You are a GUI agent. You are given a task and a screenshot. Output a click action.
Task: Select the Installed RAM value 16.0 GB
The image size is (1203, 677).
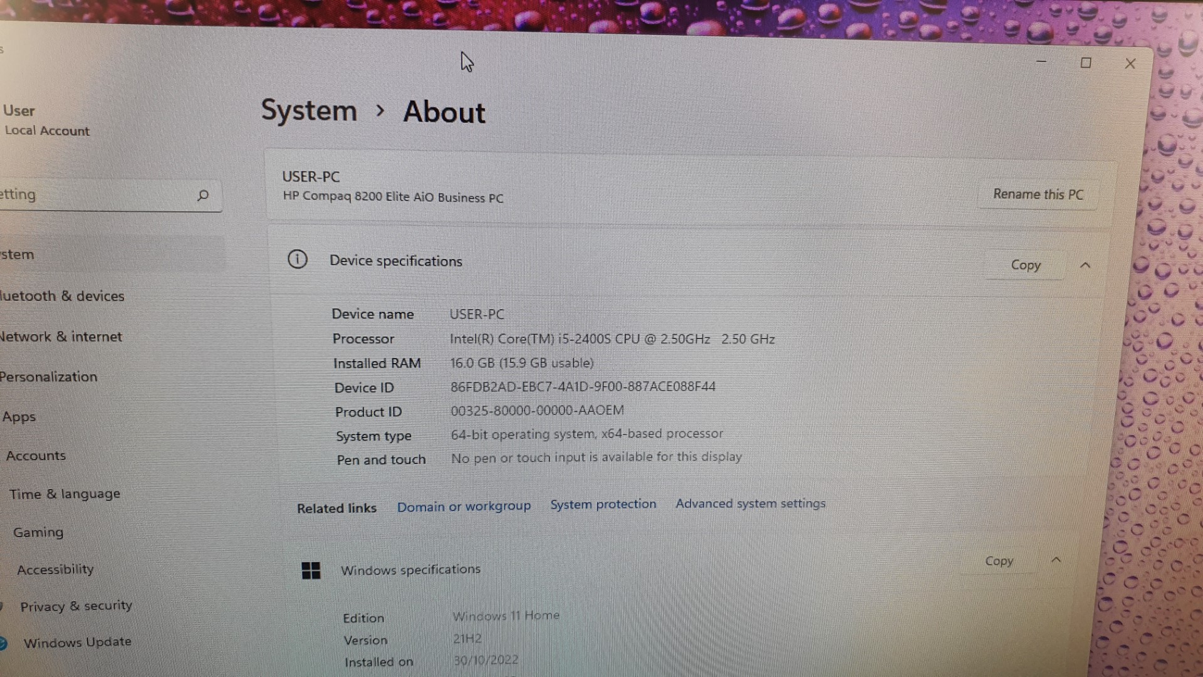(521, 363)
